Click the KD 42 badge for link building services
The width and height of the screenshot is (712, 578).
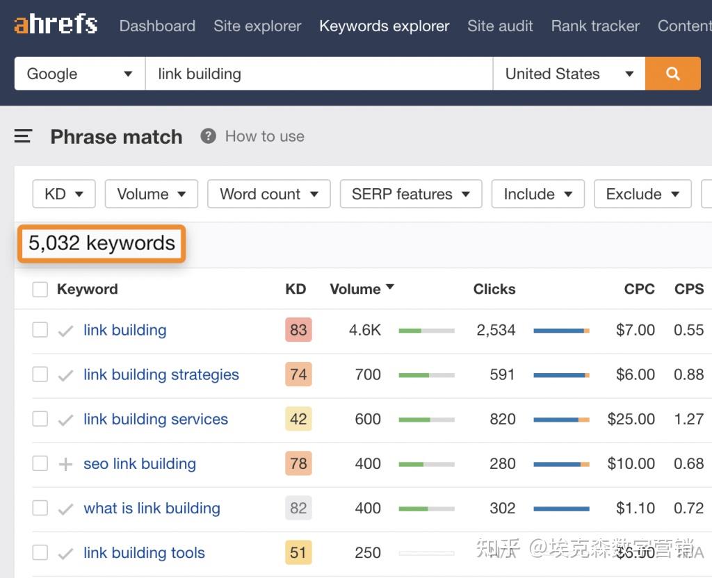298,419
